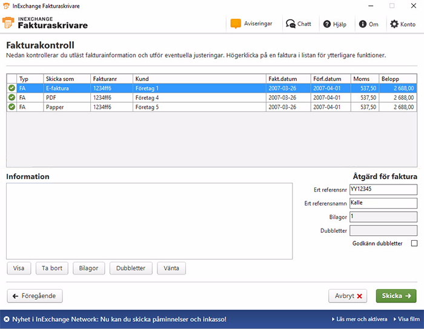This screenshot has width=424, height=329.
Task: Click the title bar application icon
Action: pos(6,6)
